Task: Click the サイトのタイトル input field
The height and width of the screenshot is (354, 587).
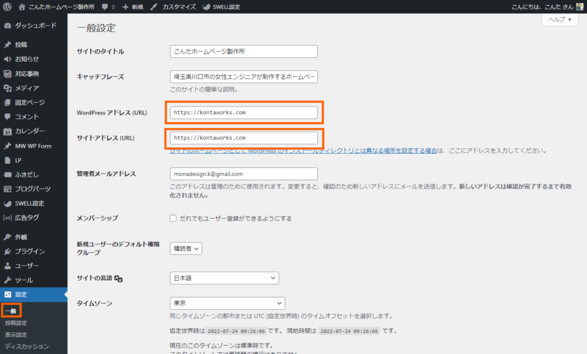Action: 244,51
